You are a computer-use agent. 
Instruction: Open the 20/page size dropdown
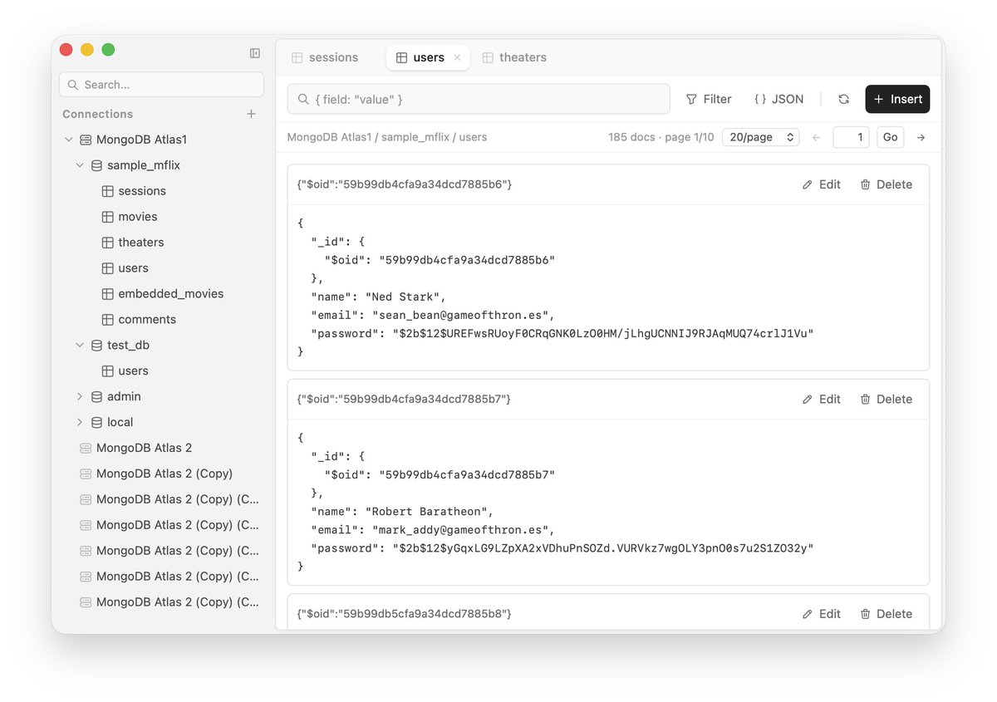coord(760,137)
